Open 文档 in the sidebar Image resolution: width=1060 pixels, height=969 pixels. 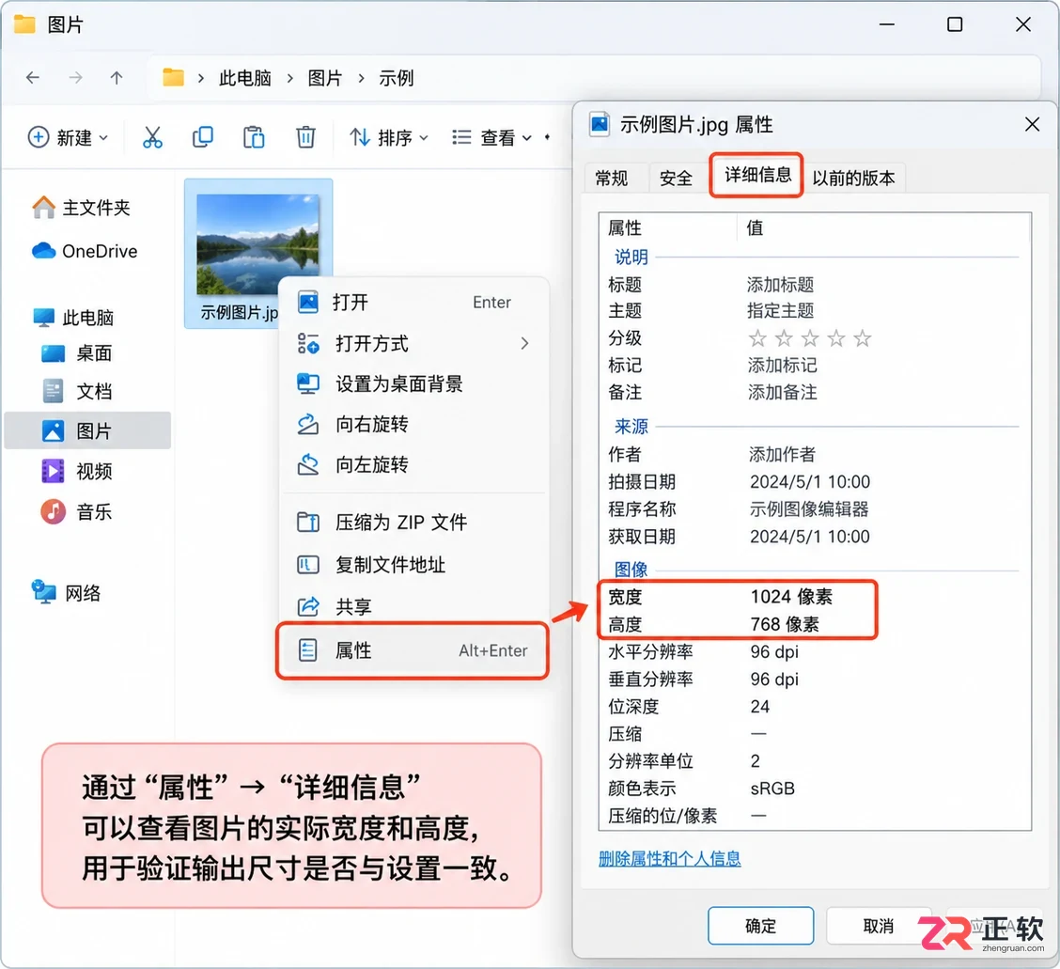(x=76, y=391)
